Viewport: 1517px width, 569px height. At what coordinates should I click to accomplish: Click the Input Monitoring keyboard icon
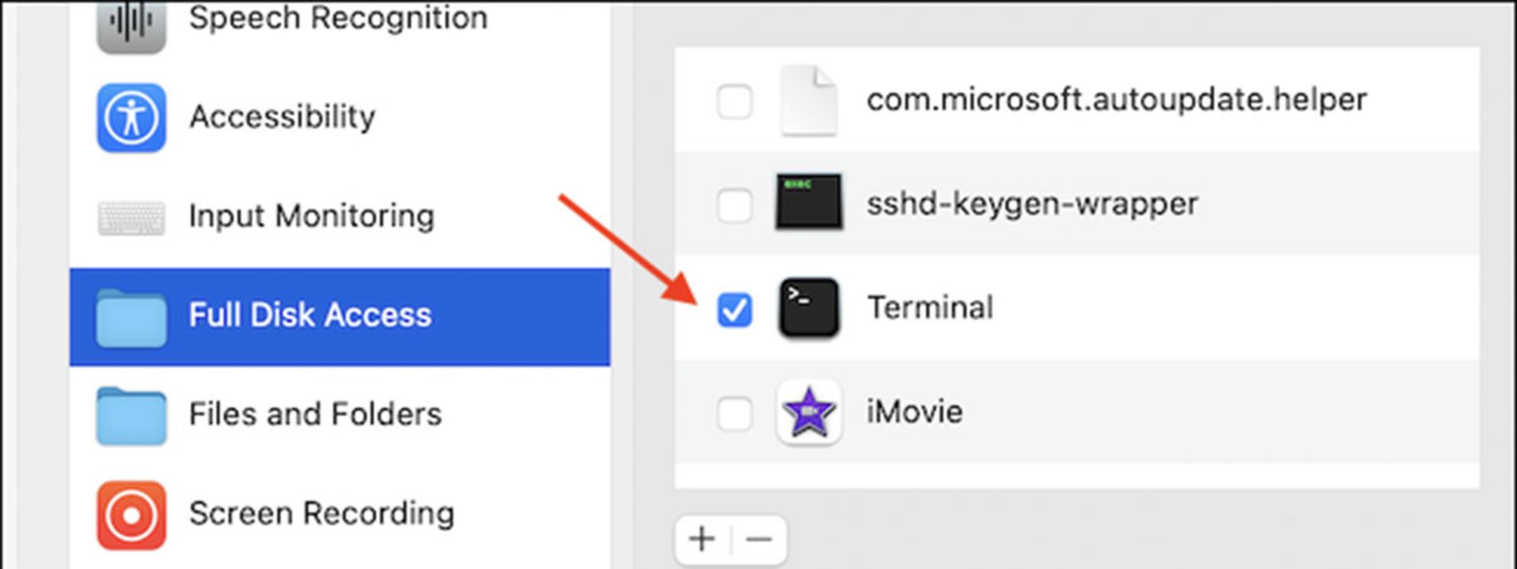pyautogui.click(x=131, y=218)
